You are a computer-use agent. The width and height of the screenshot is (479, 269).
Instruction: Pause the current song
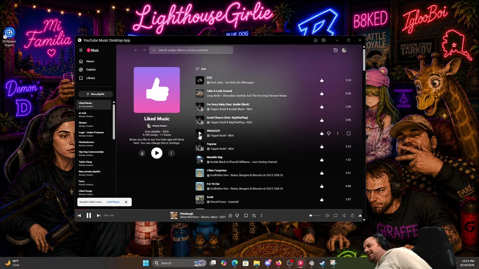pyautogui.click(x=89, y=216)
